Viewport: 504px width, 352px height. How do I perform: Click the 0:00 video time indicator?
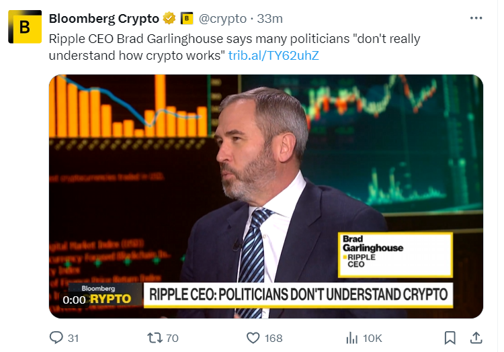pos(74,300)
